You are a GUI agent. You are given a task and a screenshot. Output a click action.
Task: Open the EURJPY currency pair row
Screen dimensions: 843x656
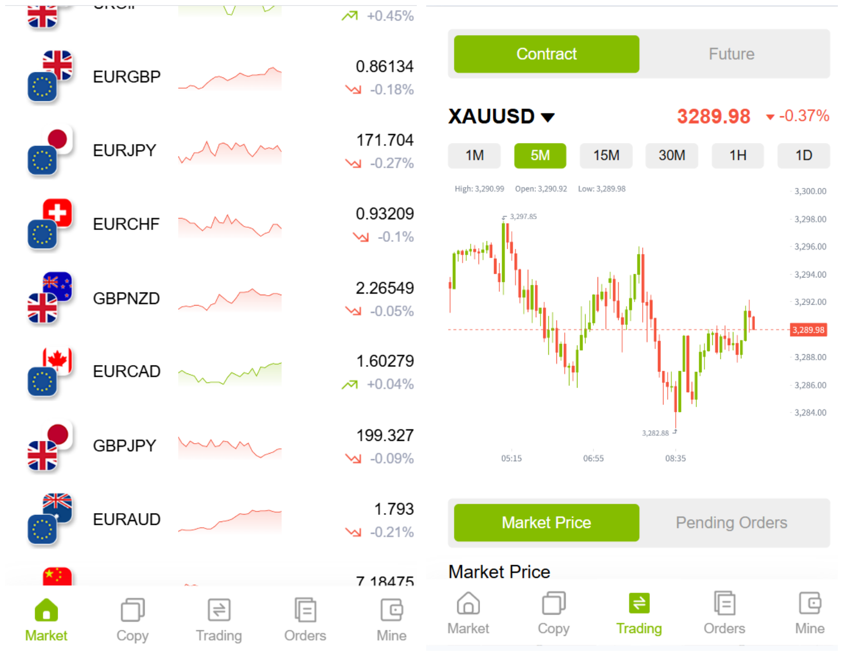click(x=125, y=150)
